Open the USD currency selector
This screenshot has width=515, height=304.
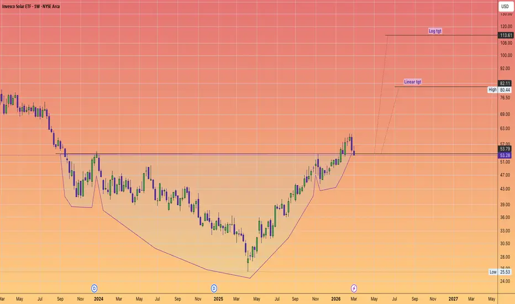[505, 6]
